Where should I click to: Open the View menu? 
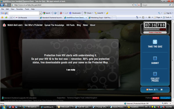12,9
